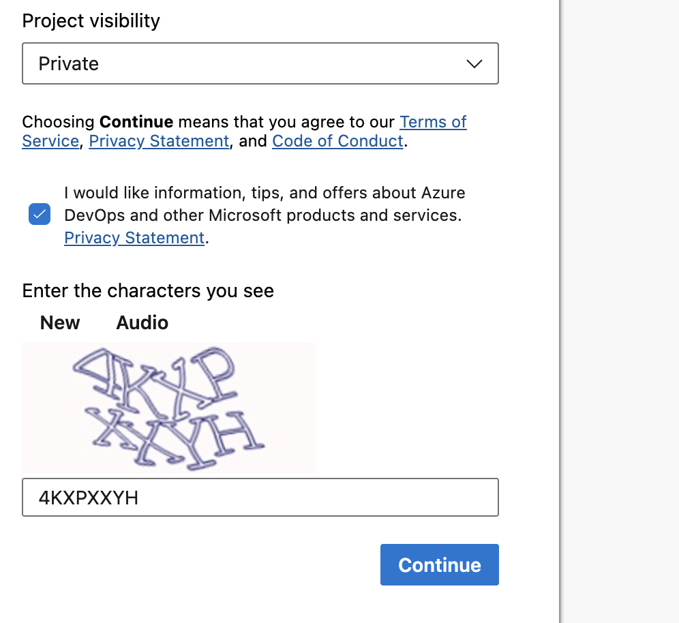Open Privacy Statement link under the offers text
The width and height of the screenshot is (679, 623).
coord(134,238)
